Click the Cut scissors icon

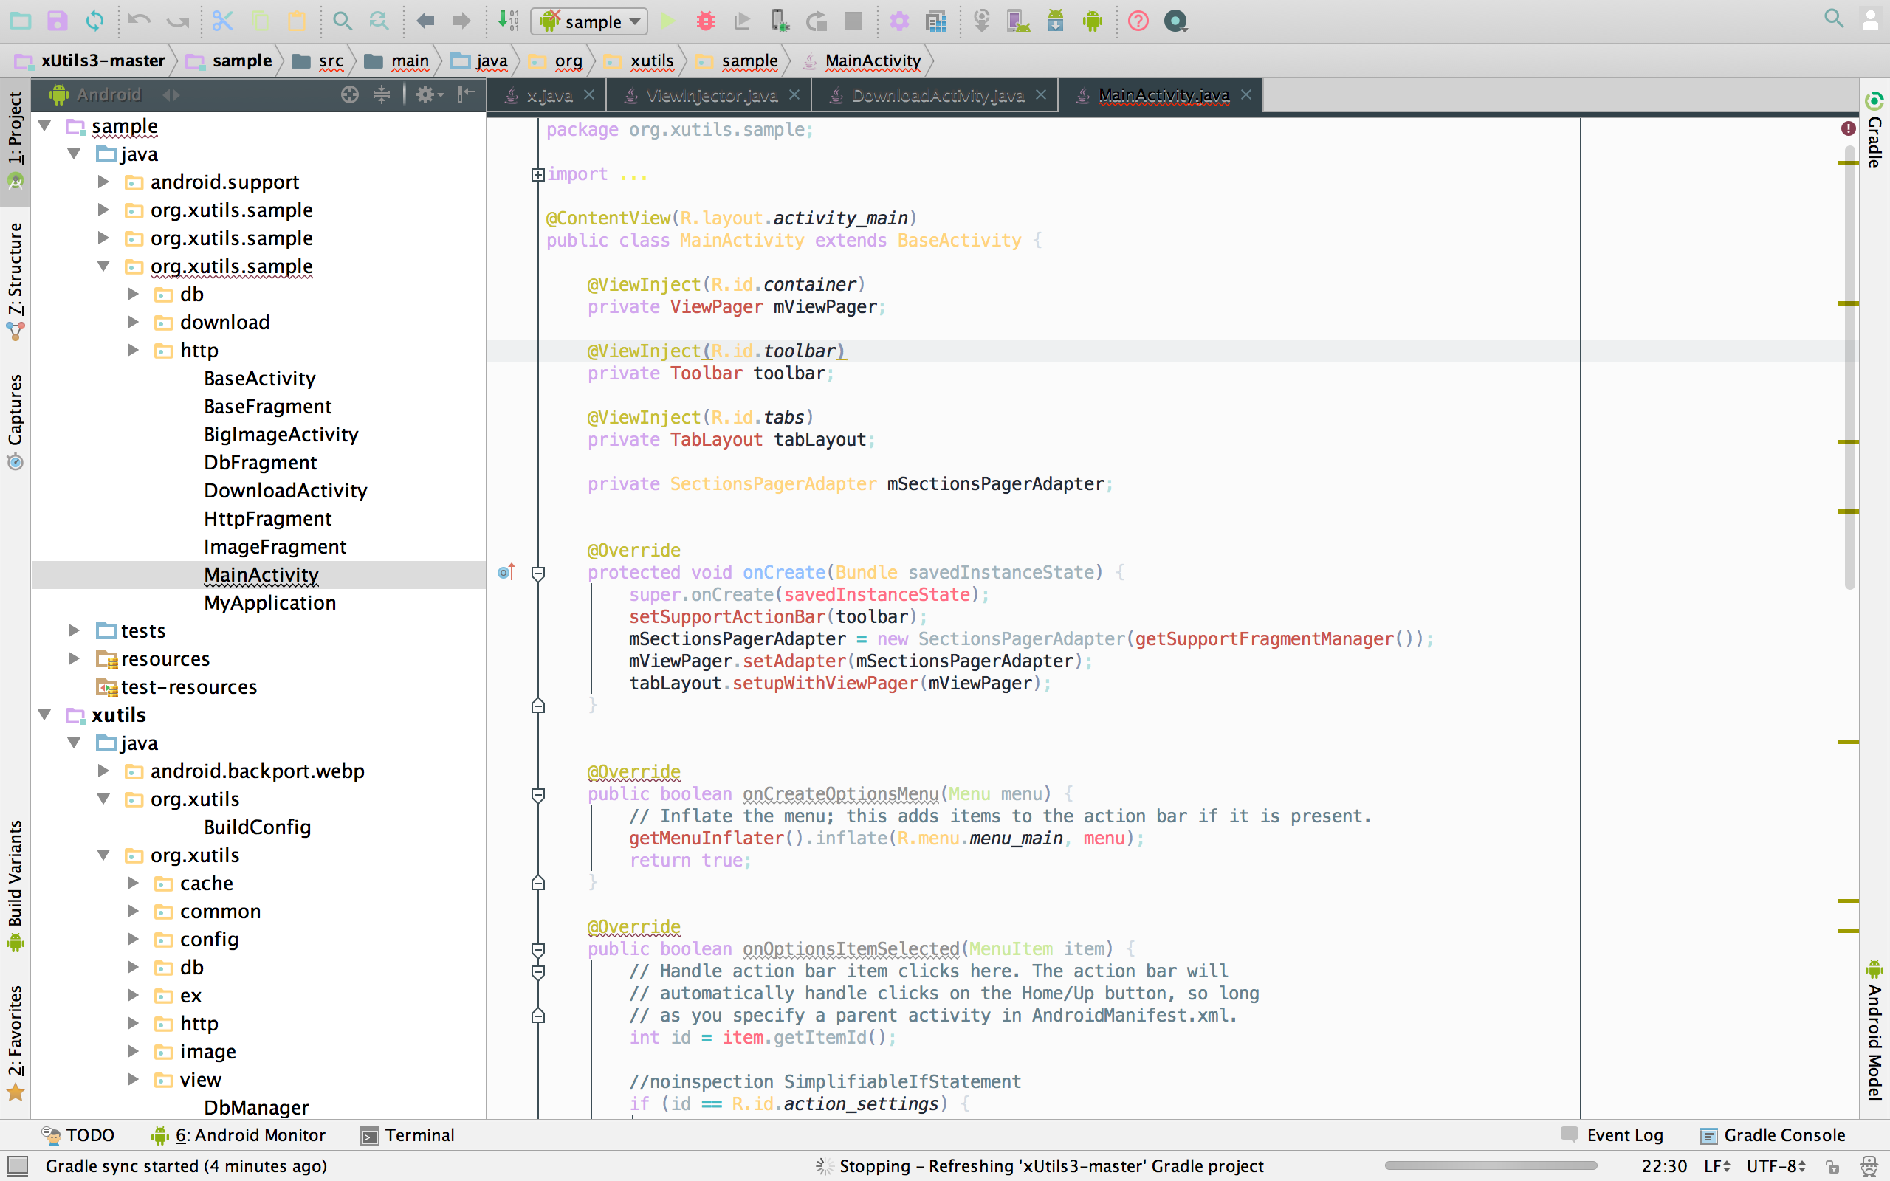tap(222, 21)
